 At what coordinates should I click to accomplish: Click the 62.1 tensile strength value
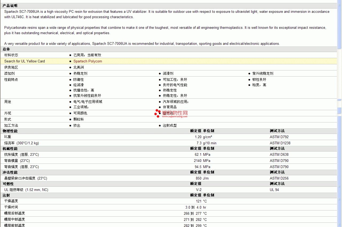198,154
